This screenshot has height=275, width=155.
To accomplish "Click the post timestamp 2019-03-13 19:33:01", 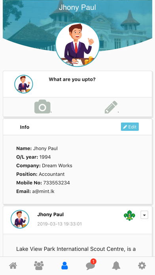I will click(59, 224).
